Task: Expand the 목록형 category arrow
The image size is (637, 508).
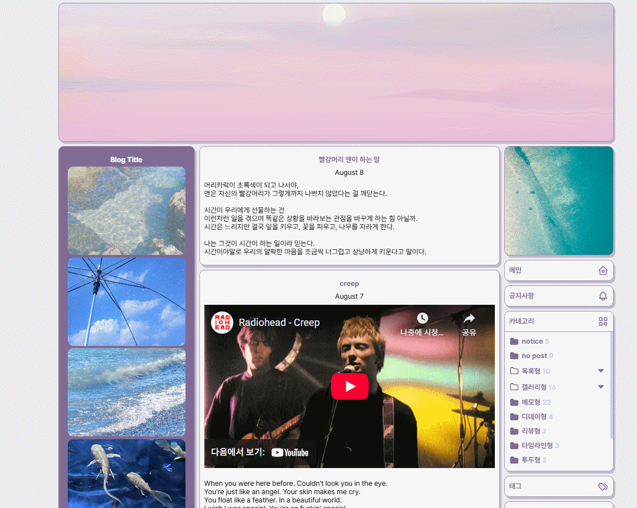Action: (601, 371)
